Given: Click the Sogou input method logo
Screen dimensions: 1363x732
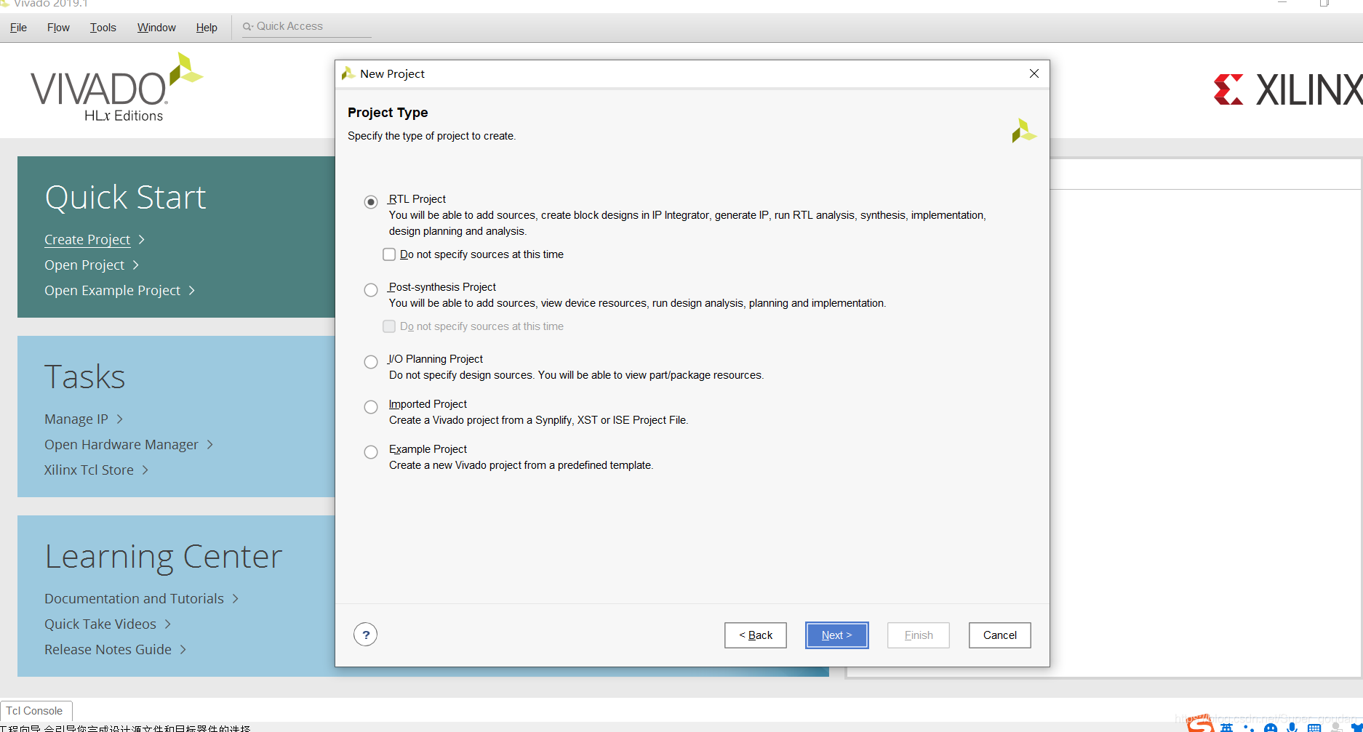Looking at the screenshot, I should pos(1200,724).
